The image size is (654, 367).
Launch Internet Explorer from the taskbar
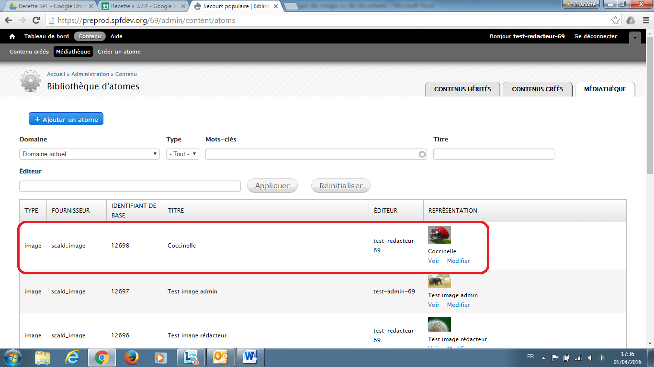pyautogui.click(x=72, y=357)
